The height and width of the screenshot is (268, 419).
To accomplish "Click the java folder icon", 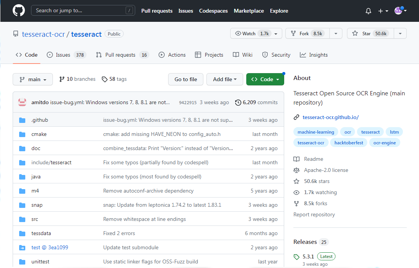I will pos(22,177).
